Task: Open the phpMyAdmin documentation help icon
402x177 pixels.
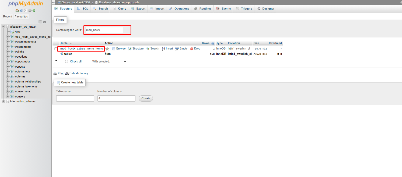Action: click(21, 11)
